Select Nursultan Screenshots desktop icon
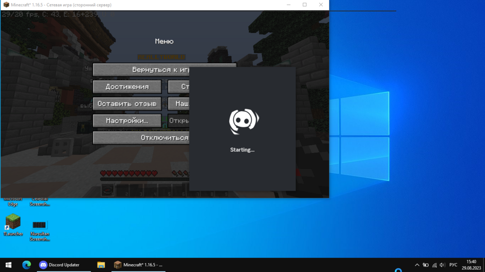 [x=40, y=230]
